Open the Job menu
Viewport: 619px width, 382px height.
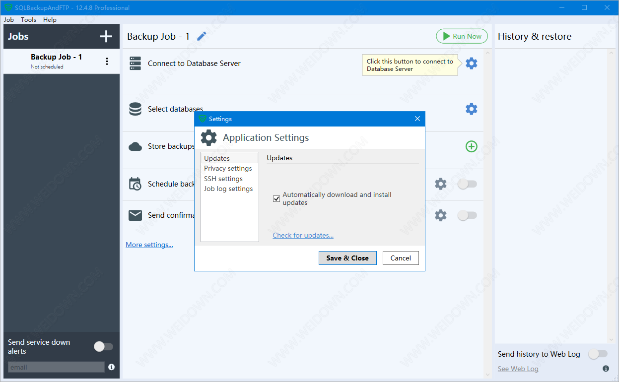tap(9, 20)
